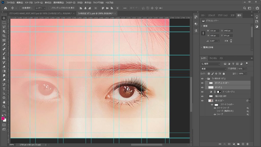Select the Horizontal Type tool

click(4, 89)
